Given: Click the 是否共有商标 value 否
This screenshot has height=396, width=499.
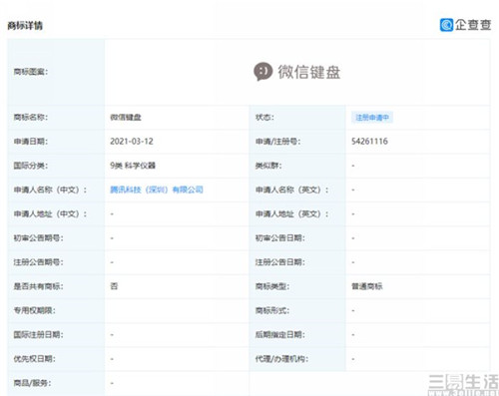Looking at the screenshot, I should coord(114,286).
